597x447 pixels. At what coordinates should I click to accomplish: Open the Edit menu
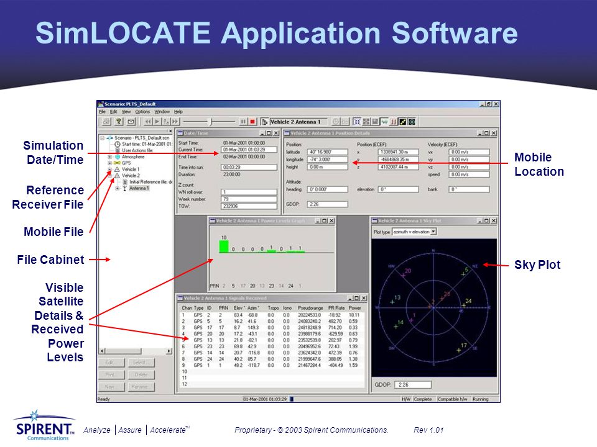[x=113, y=112]
